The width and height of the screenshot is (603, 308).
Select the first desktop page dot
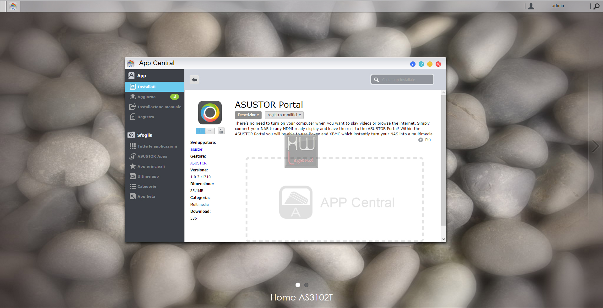pos(298,285)
